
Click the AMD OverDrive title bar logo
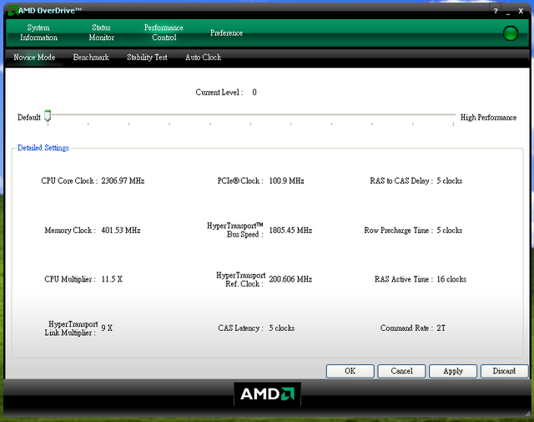[x=13, y=11]
